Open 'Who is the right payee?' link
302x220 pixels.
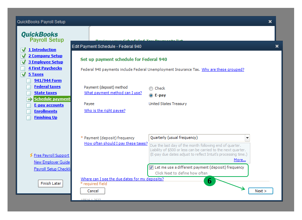(x=105, y=111)
